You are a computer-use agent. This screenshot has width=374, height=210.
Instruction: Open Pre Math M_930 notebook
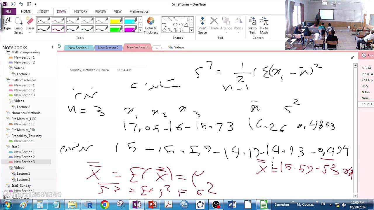click(x=23, y=130)
